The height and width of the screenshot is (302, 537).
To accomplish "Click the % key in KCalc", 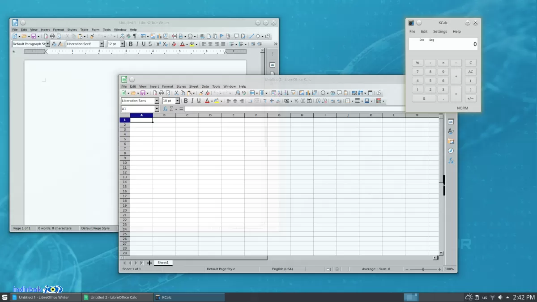I will pos(418,63).
